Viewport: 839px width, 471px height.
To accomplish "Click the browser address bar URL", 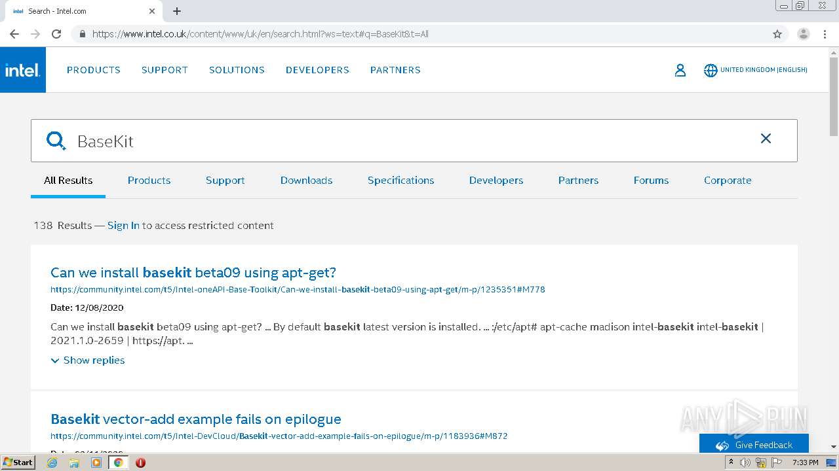I will pyautogui.click(x=260, y=34).
